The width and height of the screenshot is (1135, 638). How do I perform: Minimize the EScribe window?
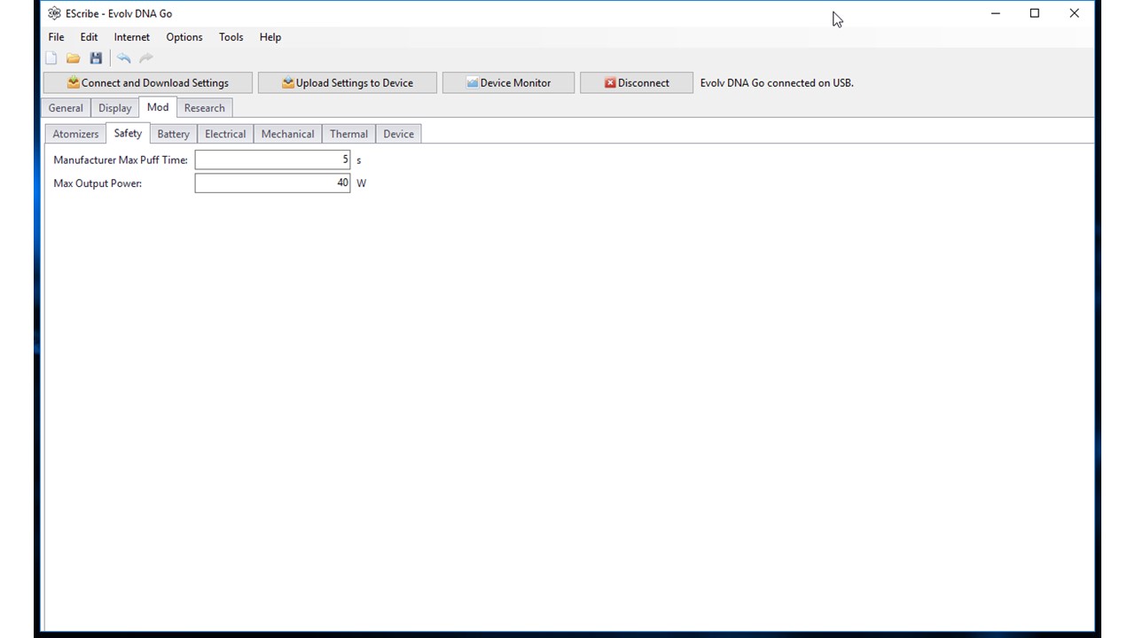pos(996,13)
